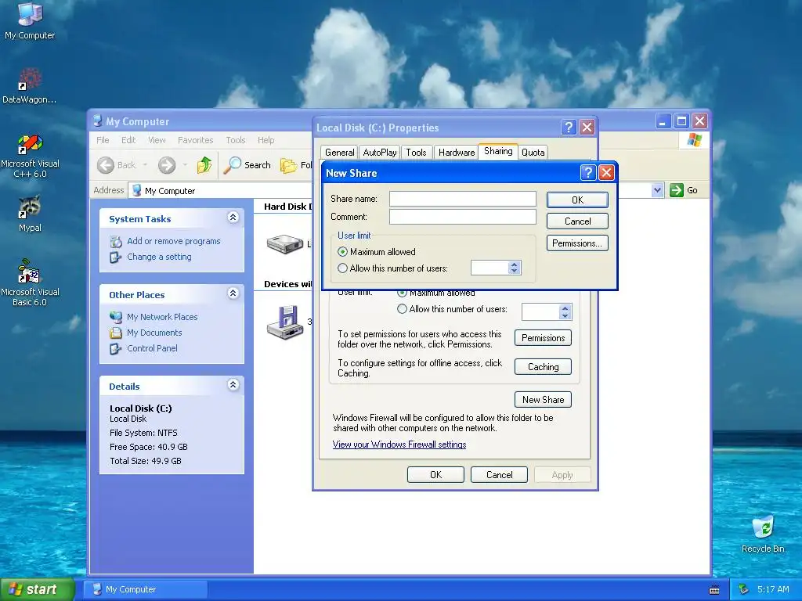Open the Address bar dropdown arrow
The image size is (802, 601).
[657, 190]
